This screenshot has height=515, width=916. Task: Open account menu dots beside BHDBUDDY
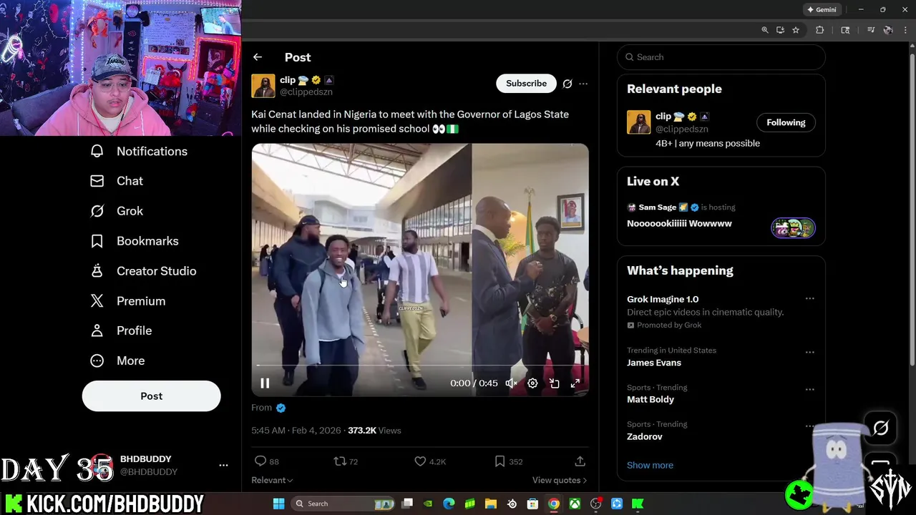[223, 465]
